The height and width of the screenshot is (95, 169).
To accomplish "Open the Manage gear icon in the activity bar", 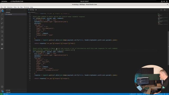I will 2,91.
